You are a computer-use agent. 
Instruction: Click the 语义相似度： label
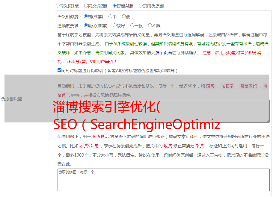coord(70,17)
